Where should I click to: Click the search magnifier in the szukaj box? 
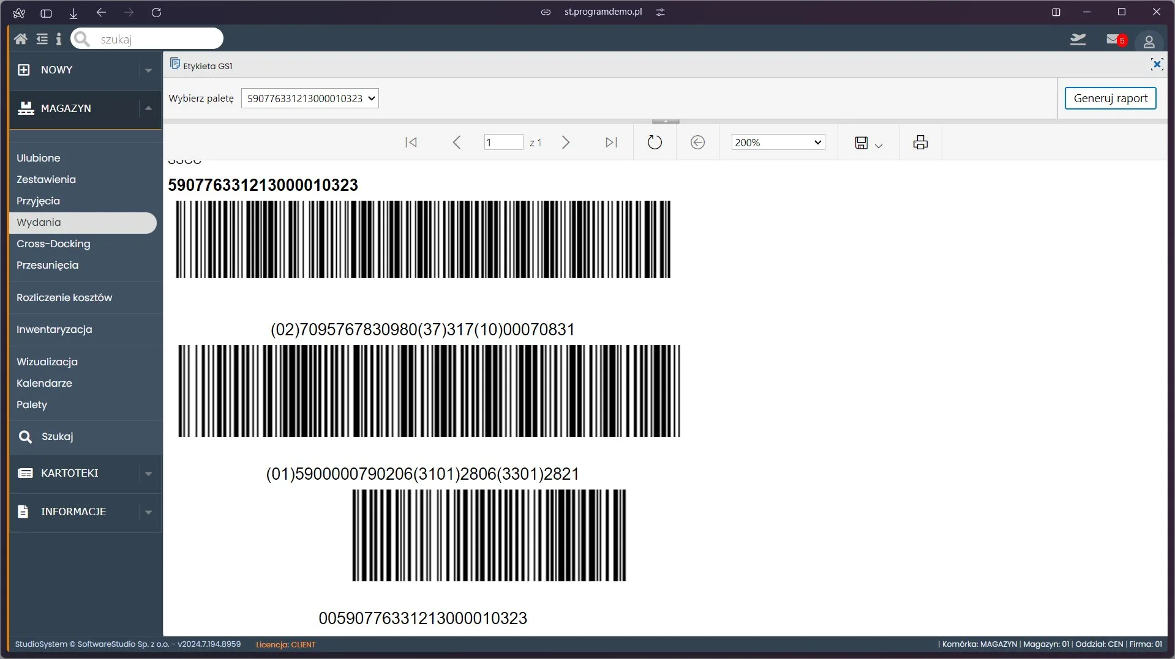(82, 39)
